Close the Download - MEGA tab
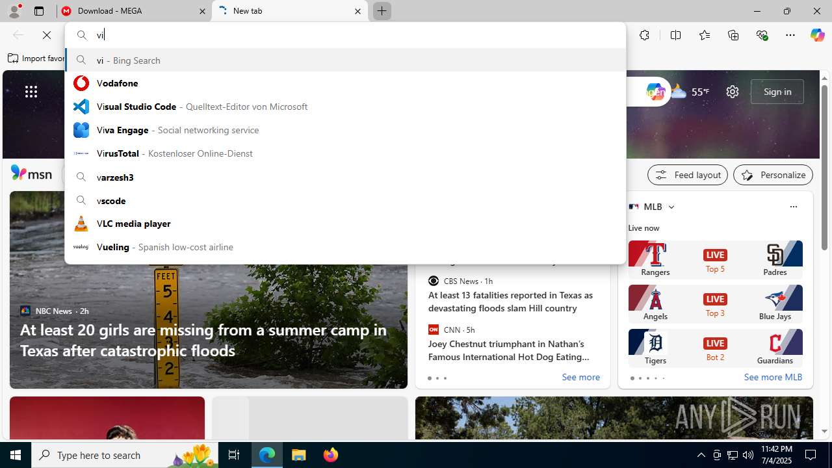Screen dimensions: 832x468 pyautogui.click(x=202, y=11)
